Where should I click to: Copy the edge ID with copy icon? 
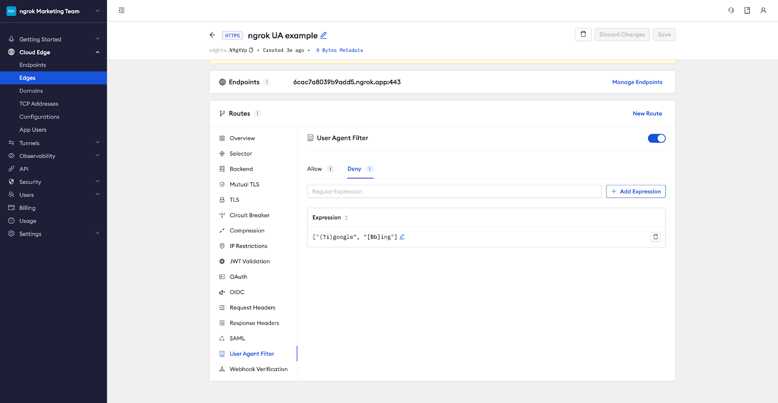tap(251, 50)
